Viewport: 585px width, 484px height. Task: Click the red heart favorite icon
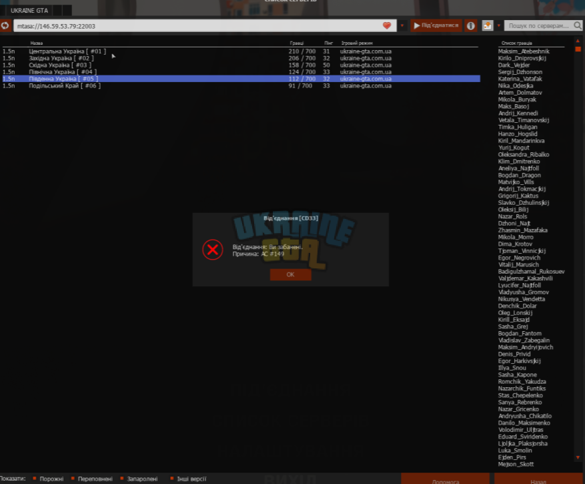tap(387, 26)
